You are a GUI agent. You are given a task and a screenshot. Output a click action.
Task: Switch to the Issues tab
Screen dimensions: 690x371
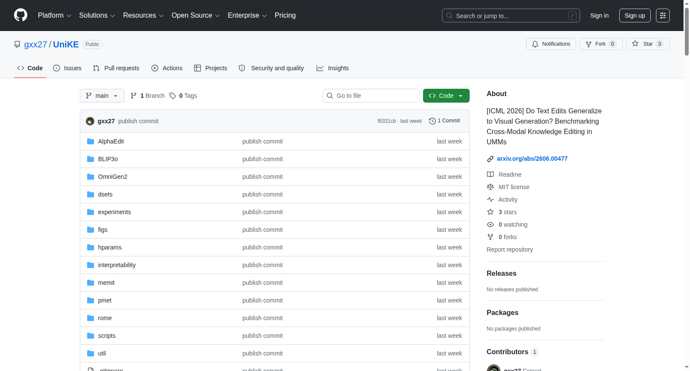pyautogui.click(x=67, y=68)
